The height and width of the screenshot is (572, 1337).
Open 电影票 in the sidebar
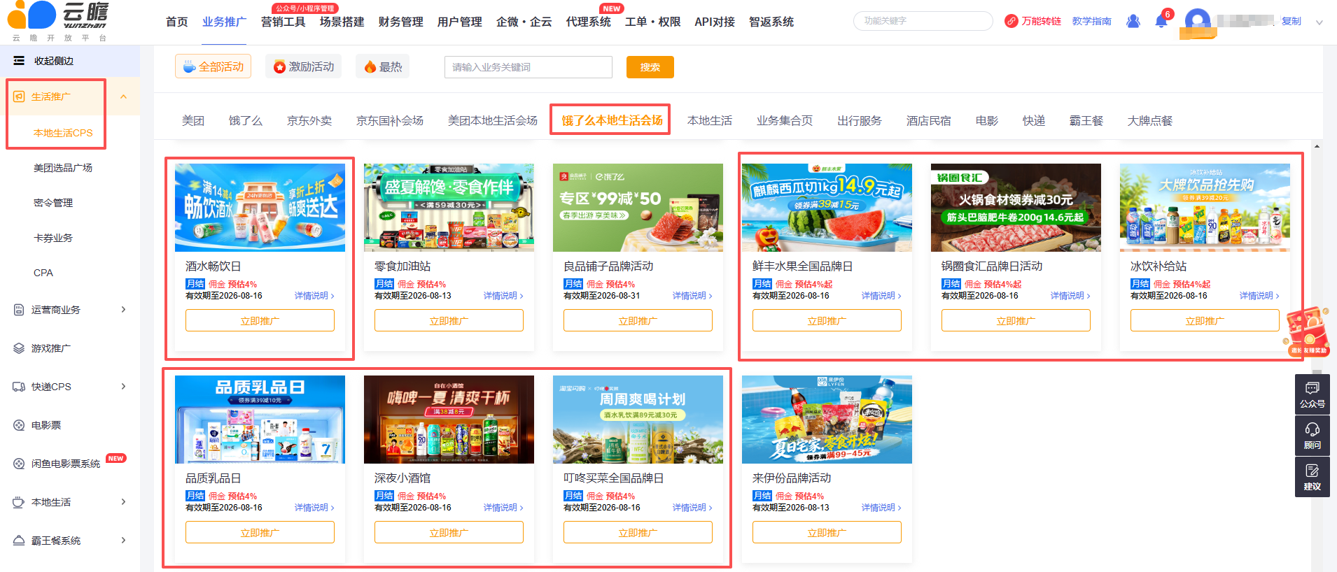pyautogui.click(x=45, y=425)
